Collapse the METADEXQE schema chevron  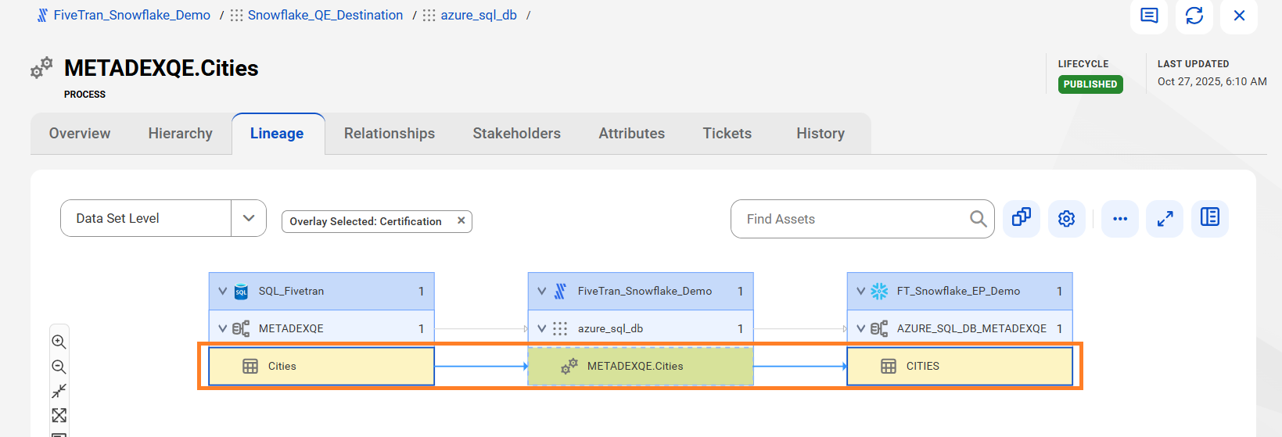(223, 328)
